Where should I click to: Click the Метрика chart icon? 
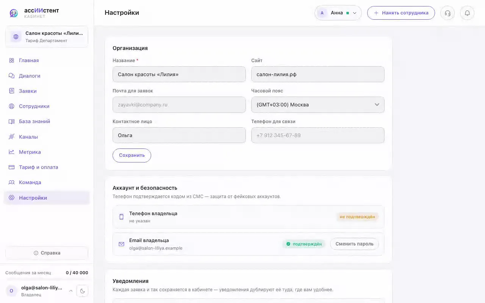tap(11, 152)
